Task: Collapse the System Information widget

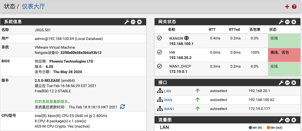Action: (133, 22)
